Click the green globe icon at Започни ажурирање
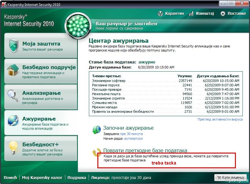Screen dimensions: 250x184 96,130
